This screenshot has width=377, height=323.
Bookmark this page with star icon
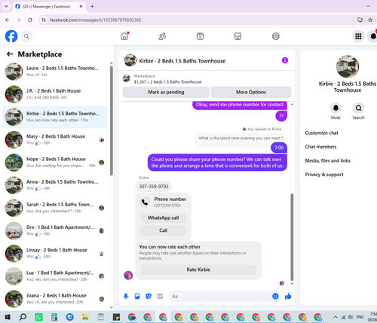[370, 20]
